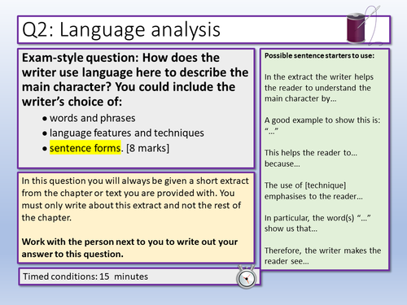Click 'writer's choice of:' line
Screen dimensions: 407x305
72,102
